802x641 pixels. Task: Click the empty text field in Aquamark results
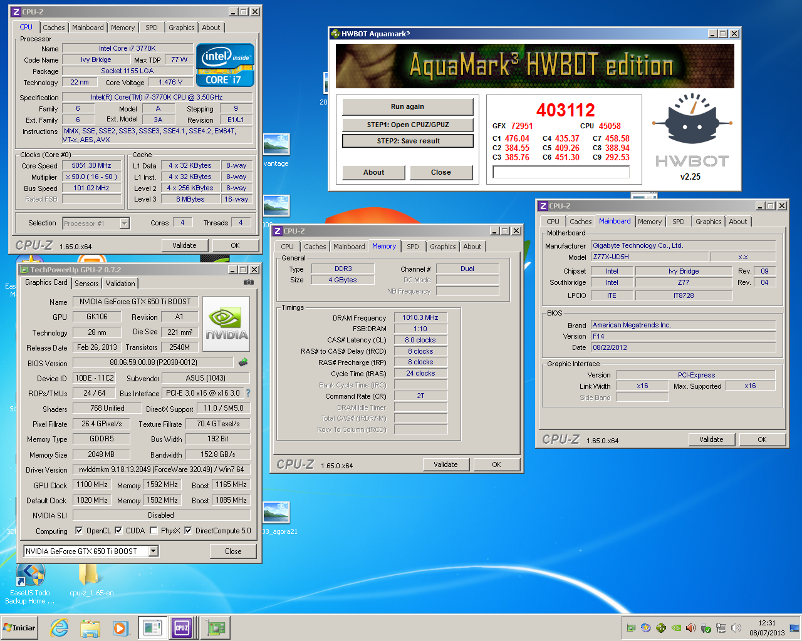coord(561,172)
